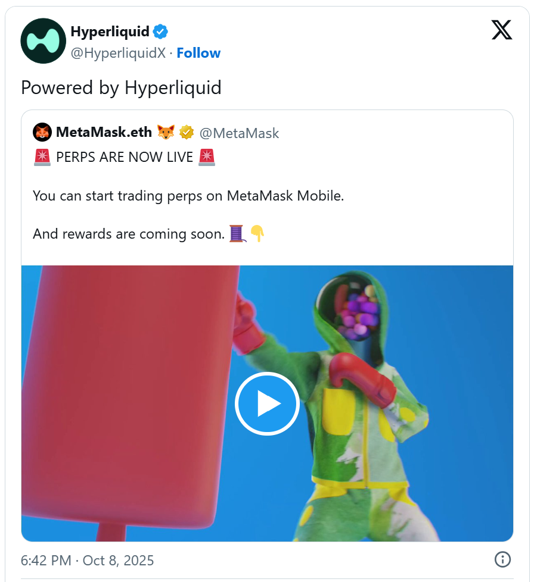Click the small MetaMask fox avatar
This screenshot has width=534, height=582.
tap(42, 133)
